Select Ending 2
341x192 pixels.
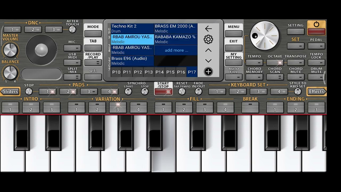296,107
